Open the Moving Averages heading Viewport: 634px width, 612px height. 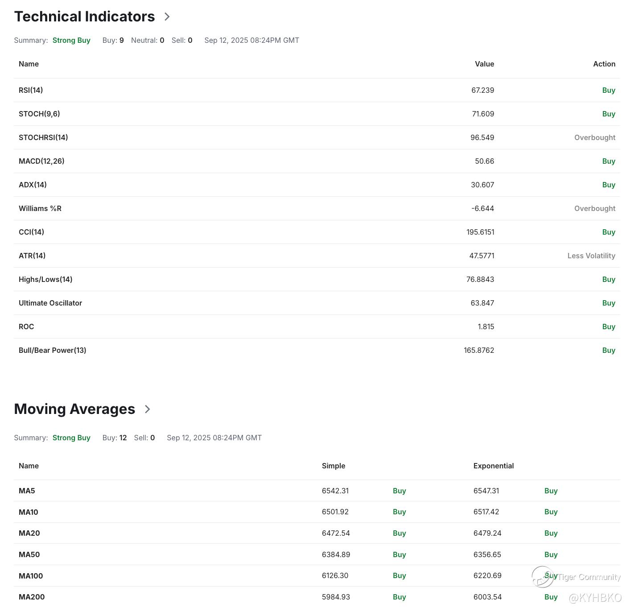pos(74,409)
